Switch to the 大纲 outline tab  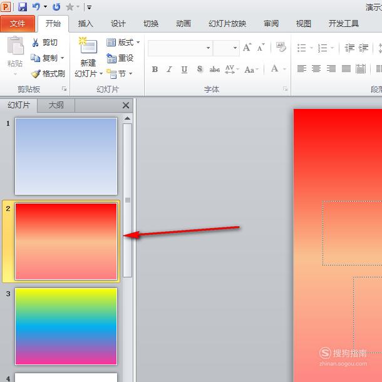(x=56, y=105)
